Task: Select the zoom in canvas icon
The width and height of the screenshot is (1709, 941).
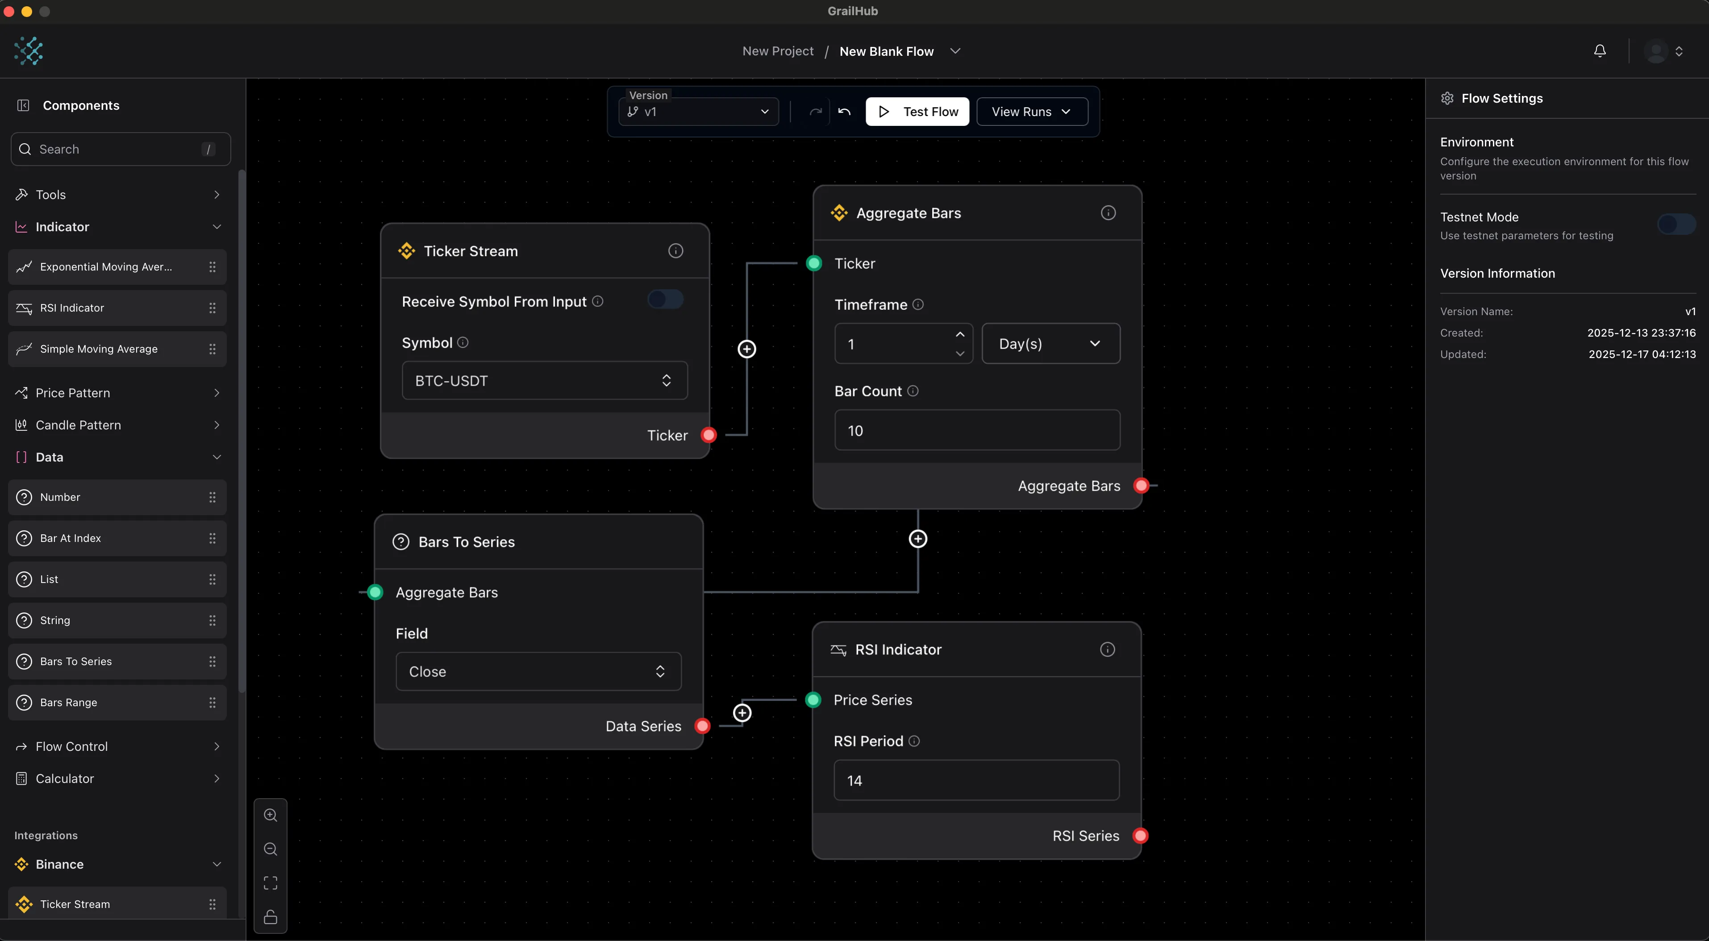Action: tap(271, 815)
